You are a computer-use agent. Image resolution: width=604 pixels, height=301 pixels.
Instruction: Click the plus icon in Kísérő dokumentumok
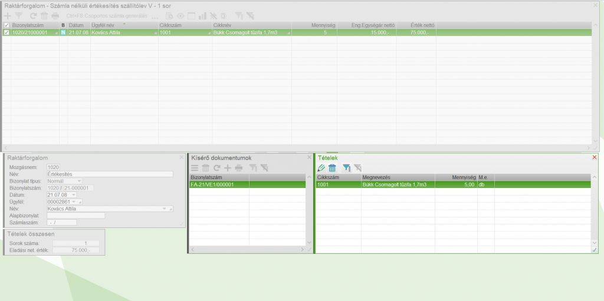pyautogui.click(x=228, y=168)
